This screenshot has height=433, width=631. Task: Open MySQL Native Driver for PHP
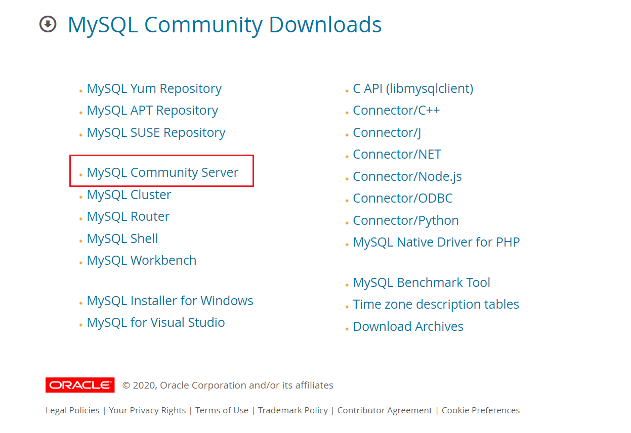pos(436,242)
